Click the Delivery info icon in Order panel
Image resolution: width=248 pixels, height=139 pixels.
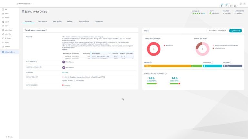click(230, 62)
